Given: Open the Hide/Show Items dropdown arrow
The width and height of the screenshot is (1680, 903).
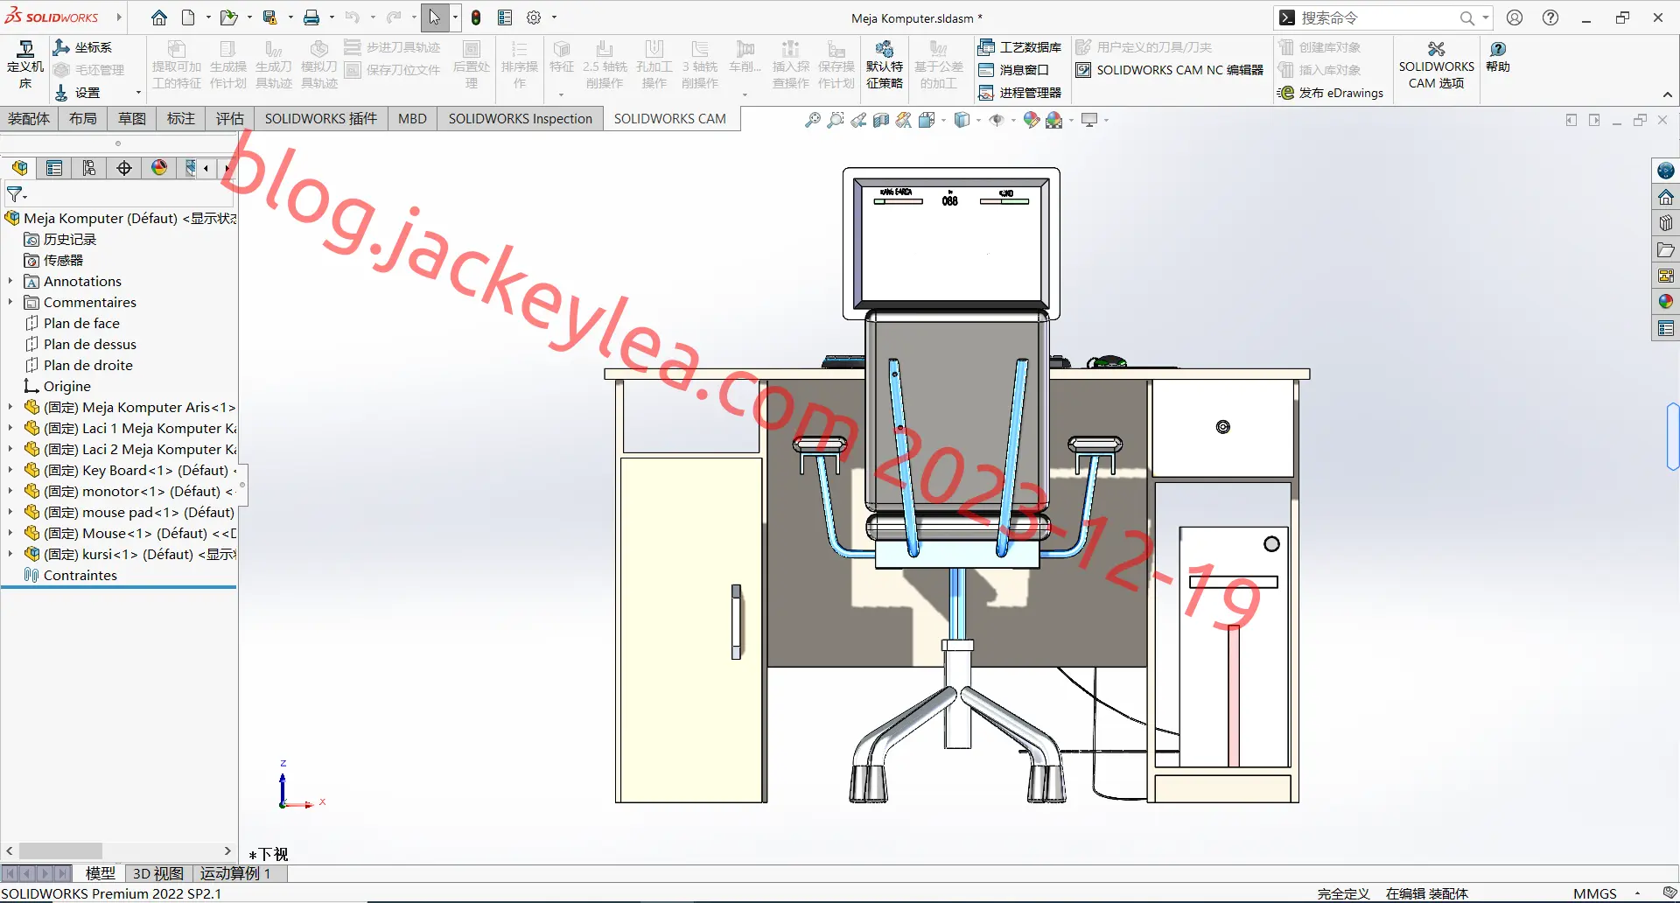Looking at the screenshot, I should pos(1013,120).
